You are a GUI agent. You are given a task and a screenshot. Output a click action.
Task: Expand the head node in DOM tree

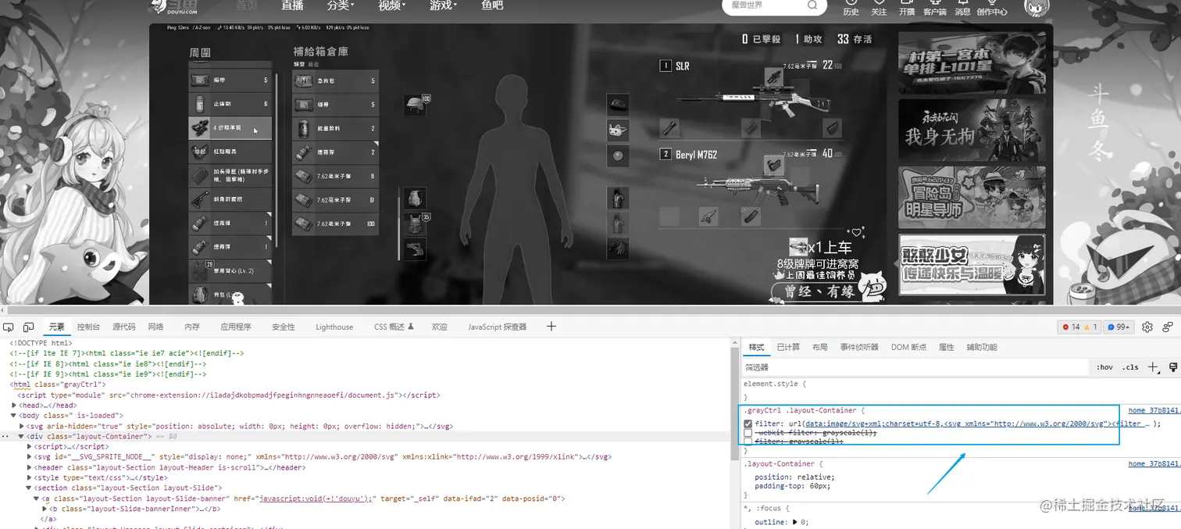[x=15, y=406]
